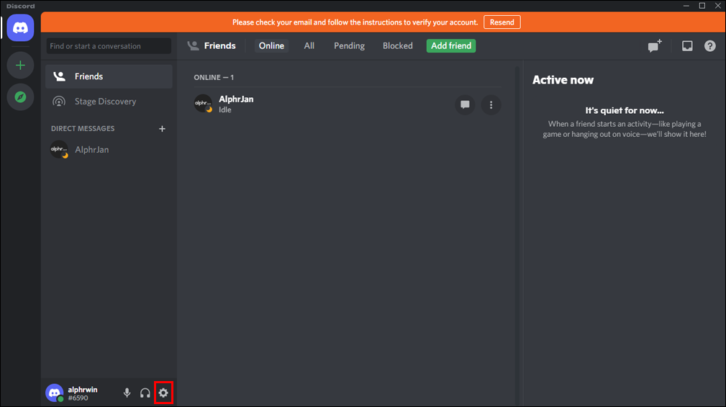Message AlphrJan with the chat icon
726x407 pixels.
pyautogui.click(x=465, y=104)
